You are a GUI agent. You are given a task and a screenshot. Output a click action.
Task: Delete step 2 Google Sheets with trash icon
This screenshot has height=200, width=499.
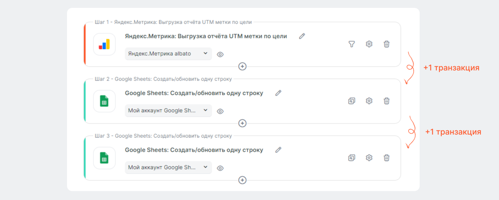[386, 101]
